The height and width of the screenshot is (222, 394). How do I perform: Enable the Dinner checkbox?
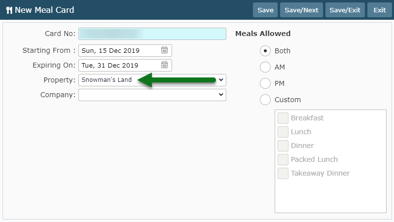pos(283,146)
